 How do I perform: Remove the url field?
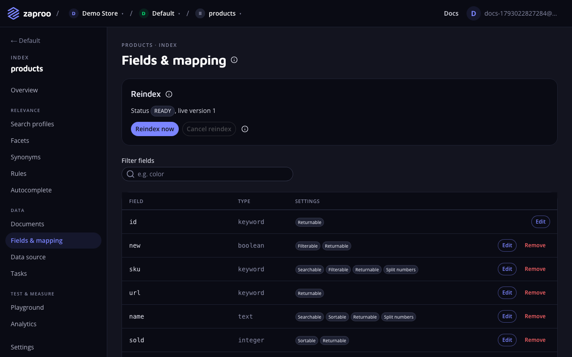[535, 293]
